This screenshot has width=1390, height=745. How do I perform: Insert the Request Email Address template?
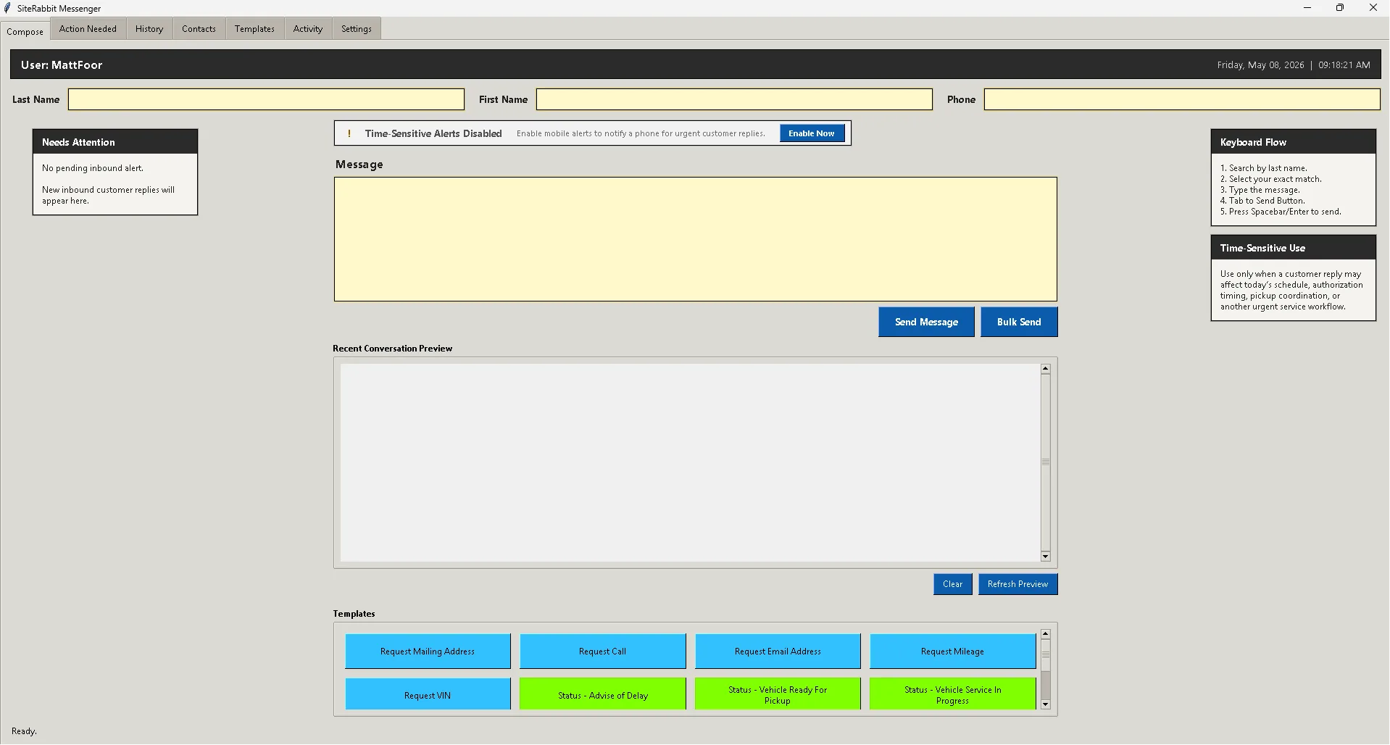(x=778, y=652)
